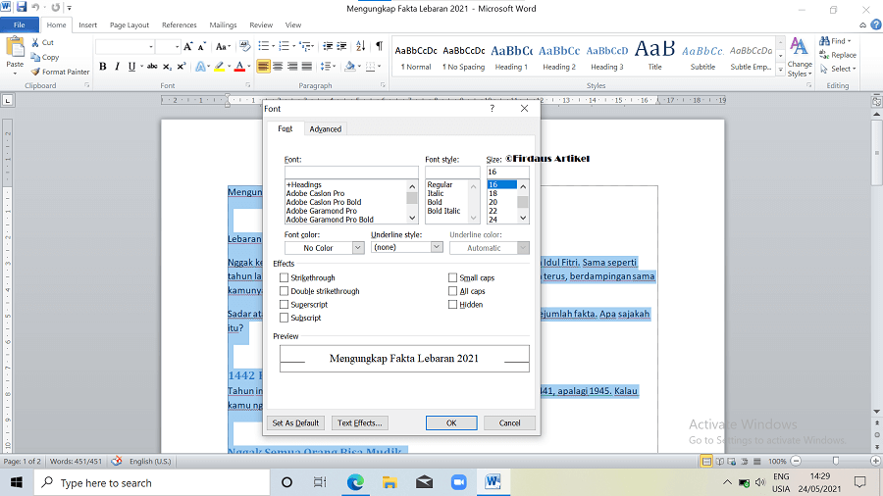Switch to Advanced tab in Font dialog
Screen dimensions: 883x496
click(326, 128)
